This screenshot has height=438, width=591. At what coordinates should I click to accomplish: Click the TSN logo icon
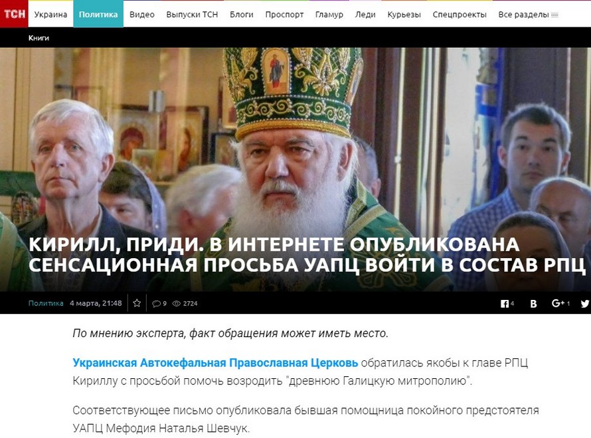tap(14, 14)
